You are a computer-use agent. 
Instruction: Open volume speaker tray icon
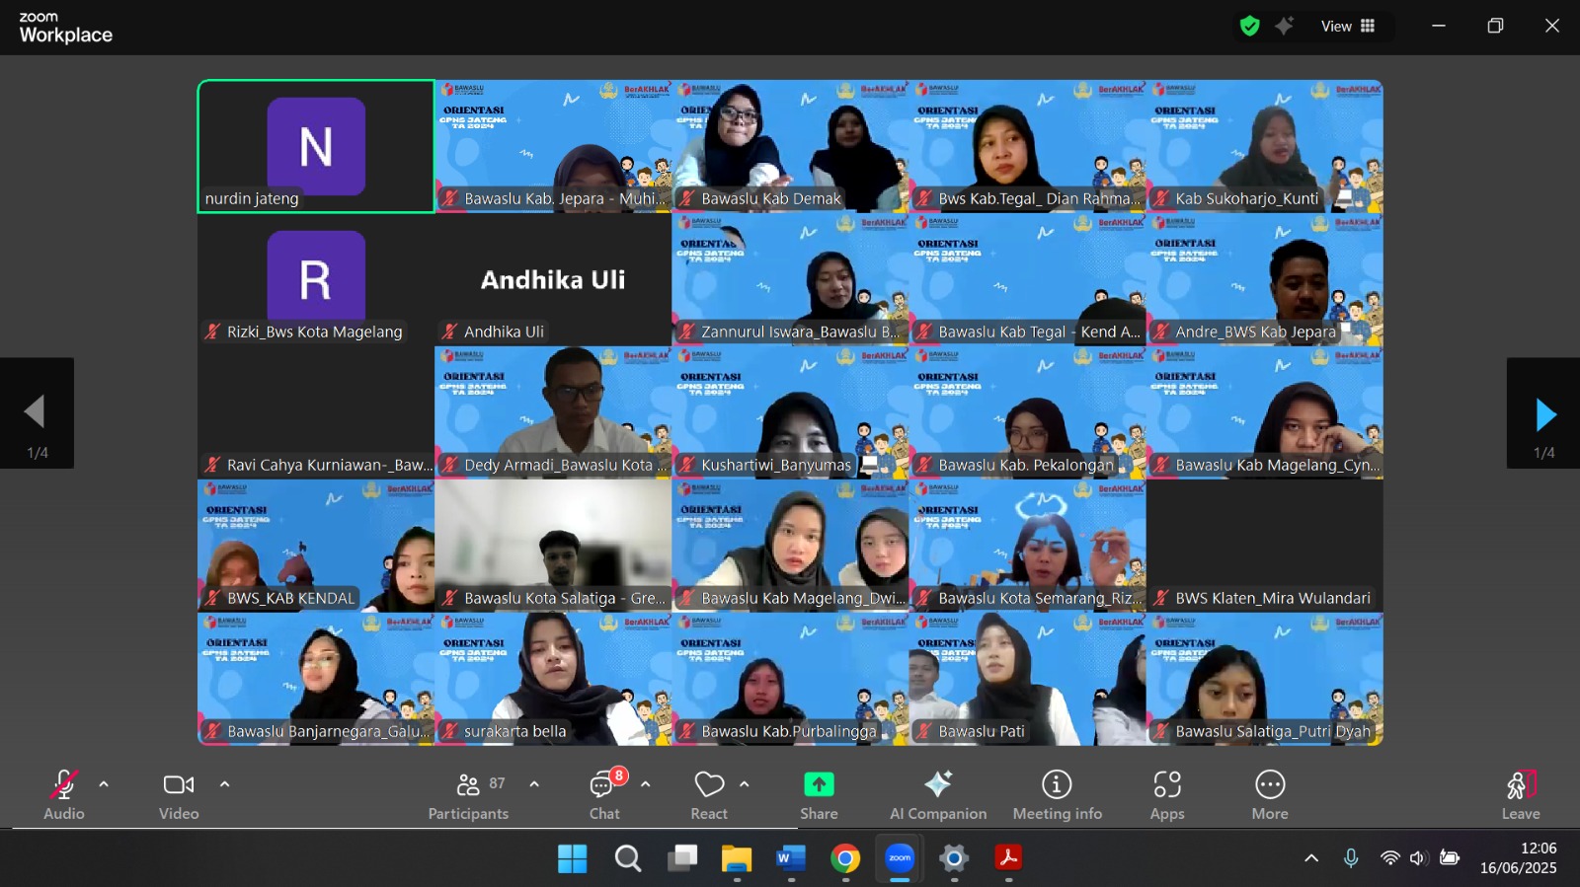pyautogui.click(x=1419, y=858)
